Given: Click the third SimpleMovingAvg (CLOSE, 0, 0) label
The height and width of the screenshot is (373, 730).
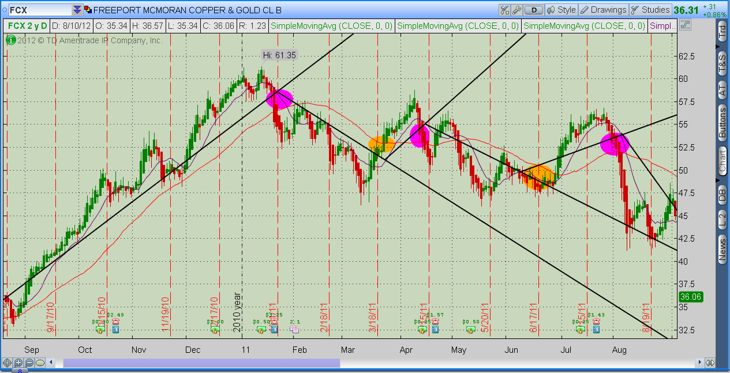Looking at the screenshot, I should 584,25.
